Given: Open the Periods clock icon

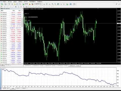Looking at the screenshot, I should pos(71,4).
